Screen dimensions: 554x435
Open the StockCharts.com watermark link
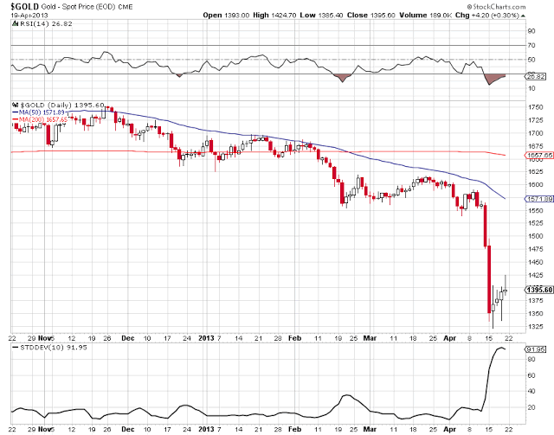496,7
